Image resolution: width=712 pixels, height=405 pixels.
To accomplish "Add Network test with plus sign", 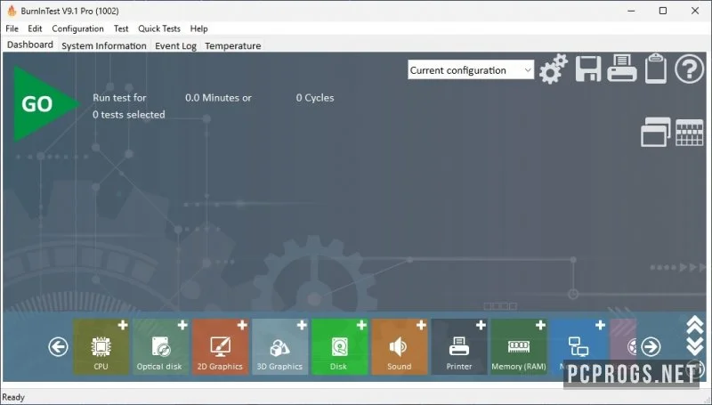I will [600, 325].
